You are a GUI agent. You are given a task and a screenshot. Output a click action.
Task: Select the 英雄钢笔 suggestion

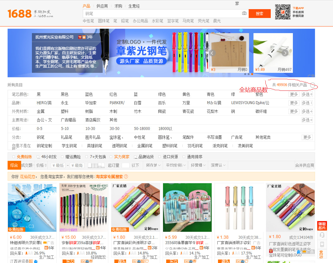(94, 146)
